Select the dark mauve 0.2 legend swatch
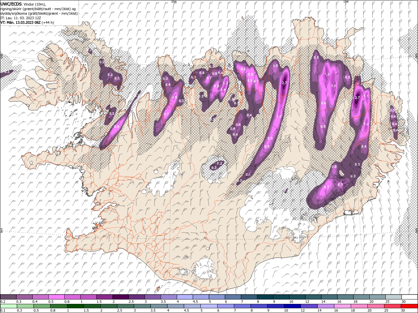The image size is (418, 313). click(x=8, y=297)
